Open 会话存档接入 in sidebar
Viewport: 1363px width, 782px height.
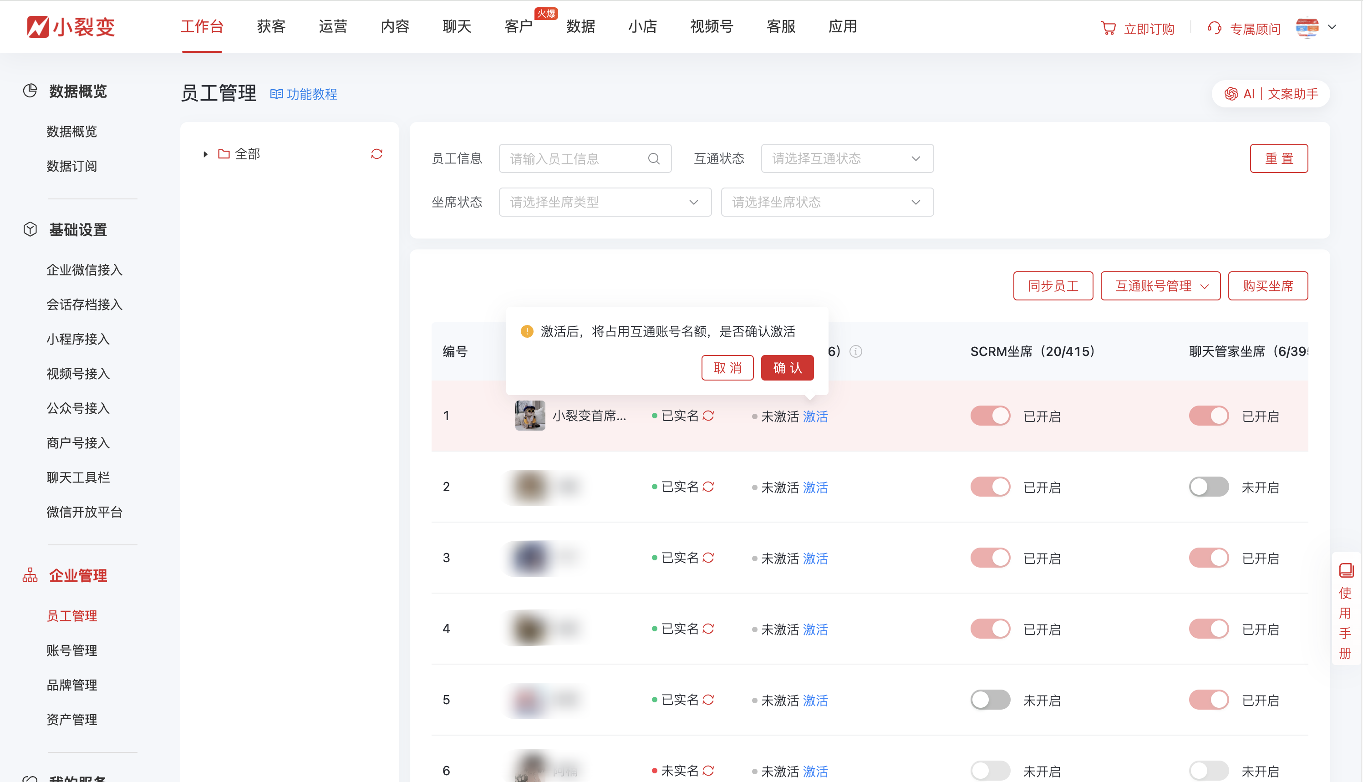click(x=84, y=305)
